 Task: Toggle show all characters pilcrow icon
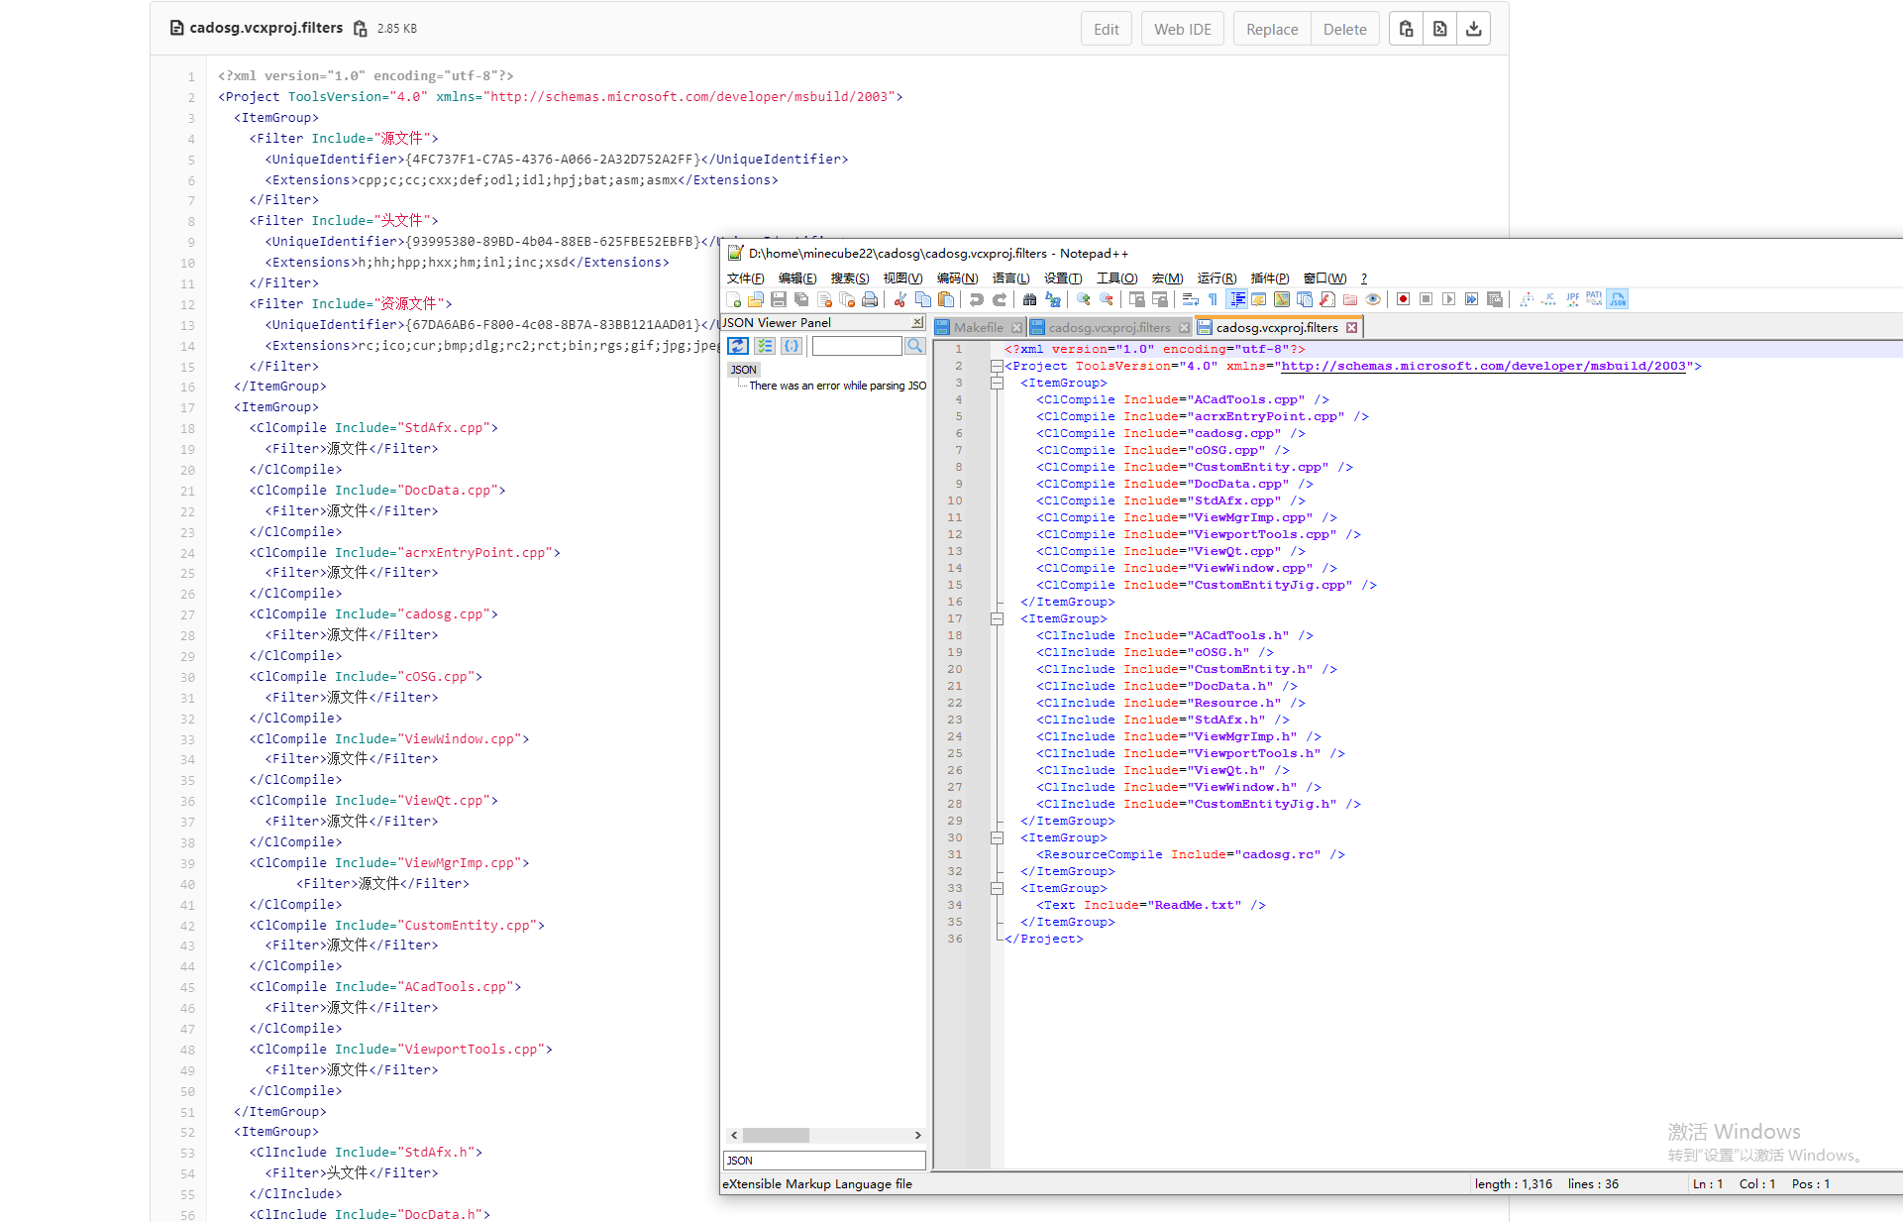pos(1213,299)
